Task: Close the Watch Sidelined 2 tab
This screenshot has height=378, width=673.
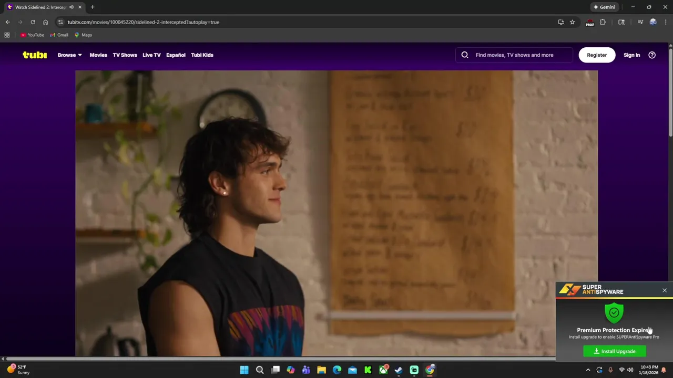Action: point(80,7)
